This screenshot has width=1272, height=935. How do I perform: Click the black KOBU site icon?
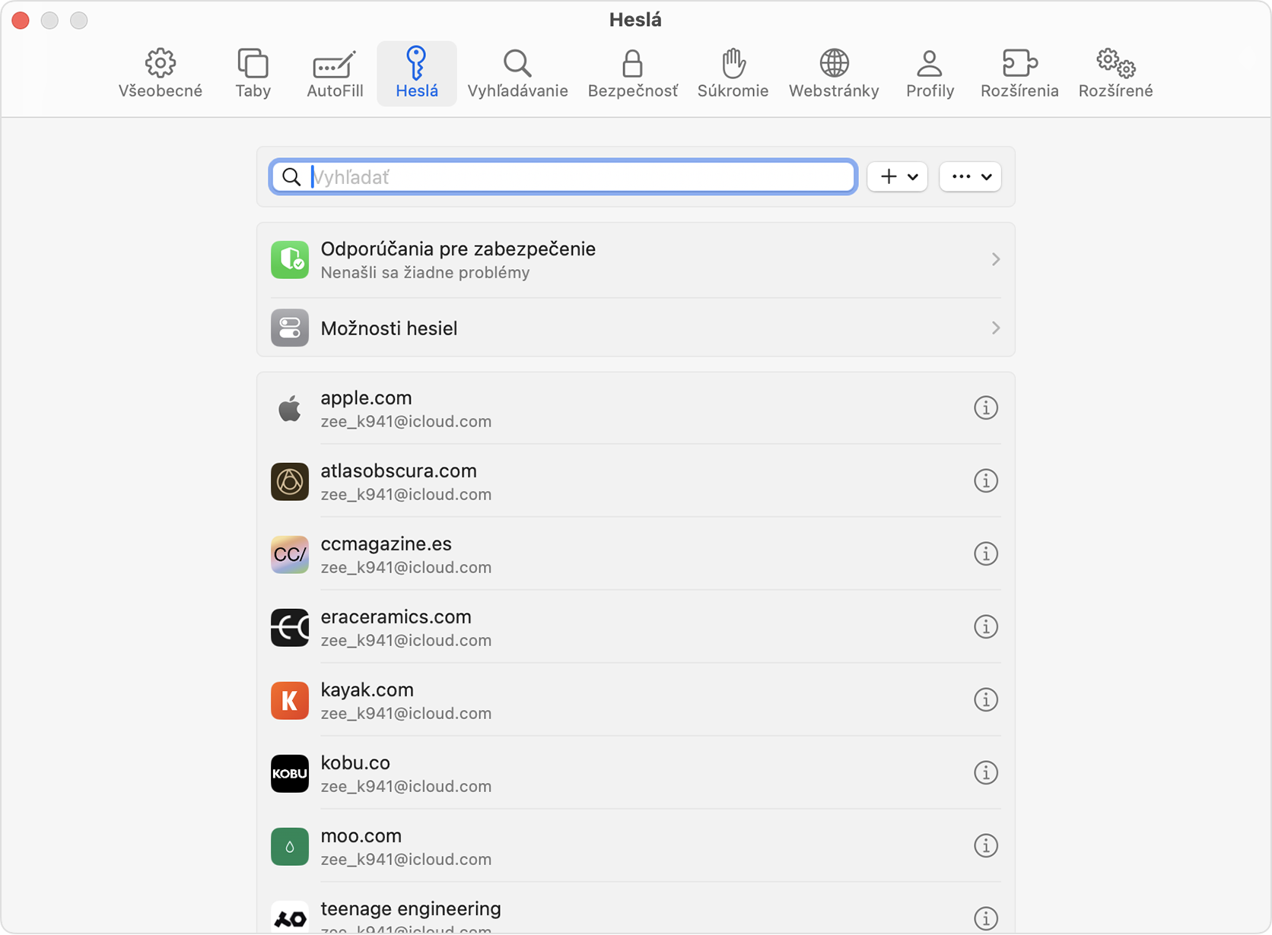[290, 773]
